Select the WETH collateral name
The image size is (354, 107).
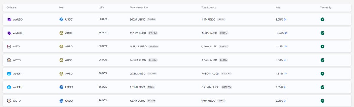[x=17, y=47]
